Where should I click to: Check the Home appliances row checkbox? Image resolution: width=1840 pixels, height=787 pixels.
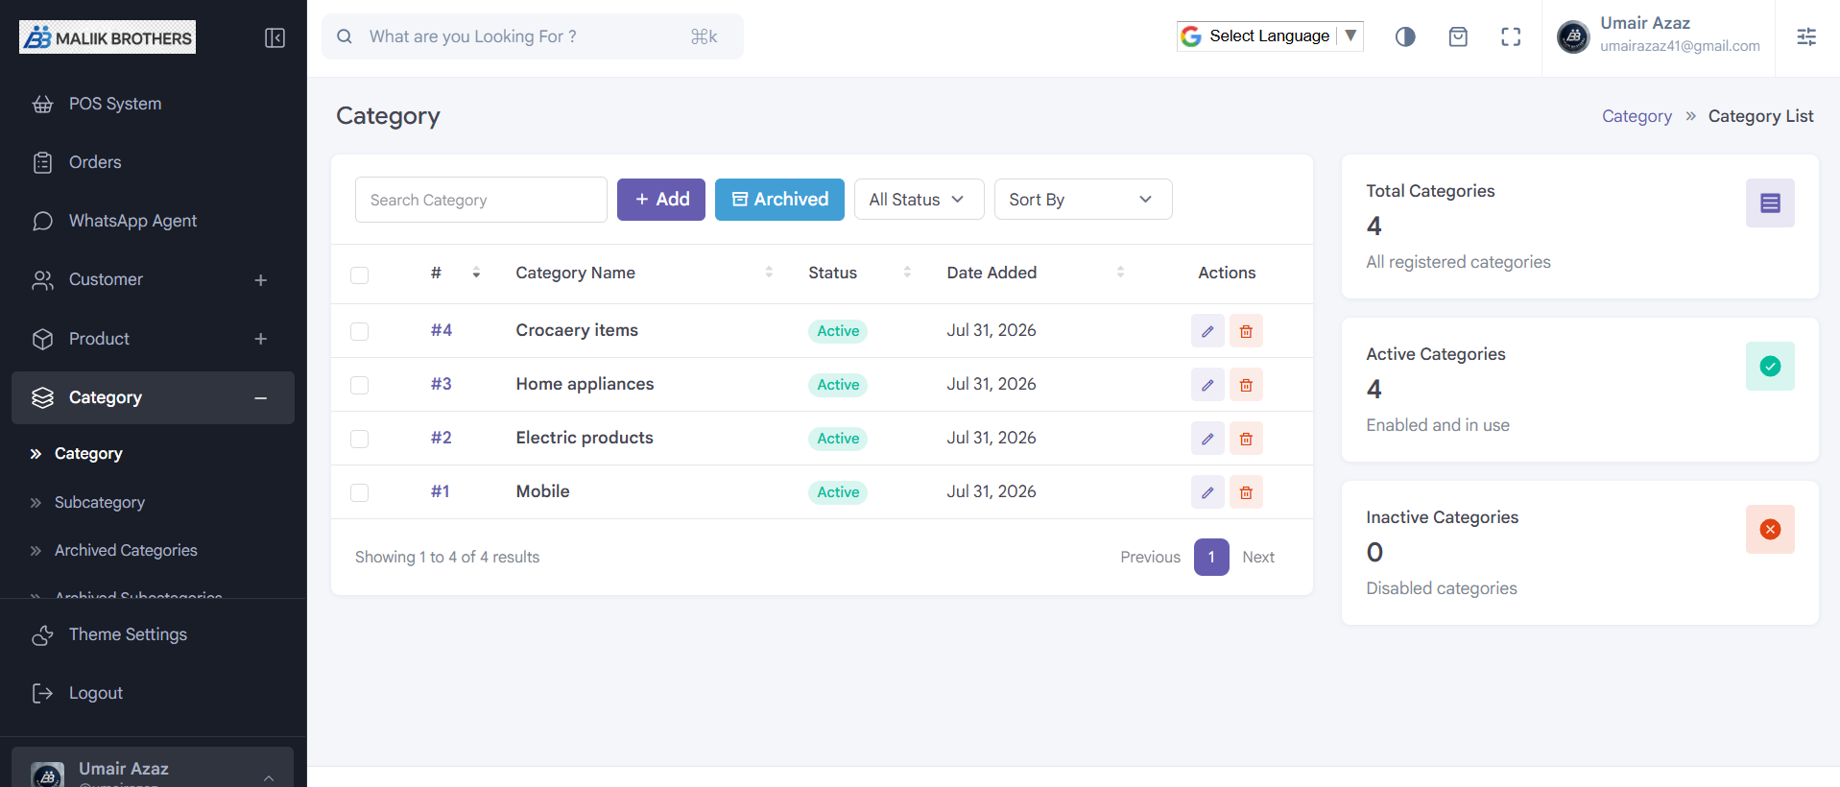[x=360, y=385]
